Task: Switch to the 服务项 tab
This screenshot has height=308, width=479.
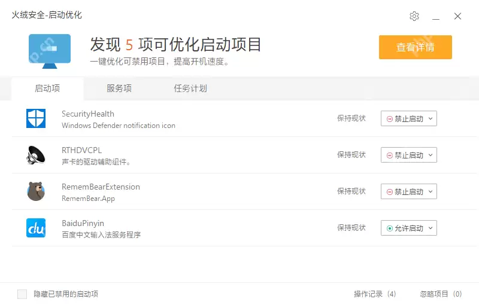Action: (x=119, y=89)
